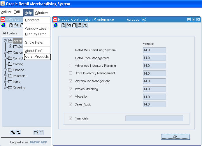Image resolution: width=202 pixels, height=146 pixels.
Task: Select the Items tree item
Action: click(x=17, y=82)
